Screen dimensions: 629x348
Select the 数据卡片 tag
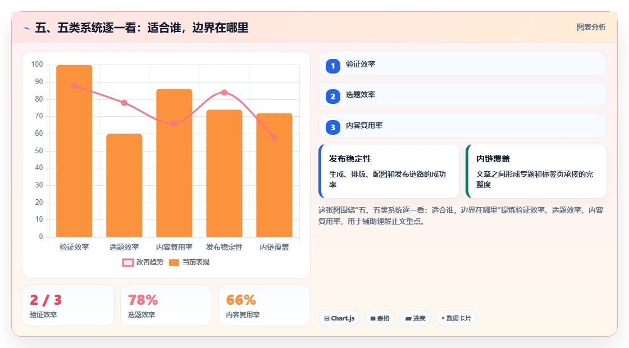click(x=456, y=318)
